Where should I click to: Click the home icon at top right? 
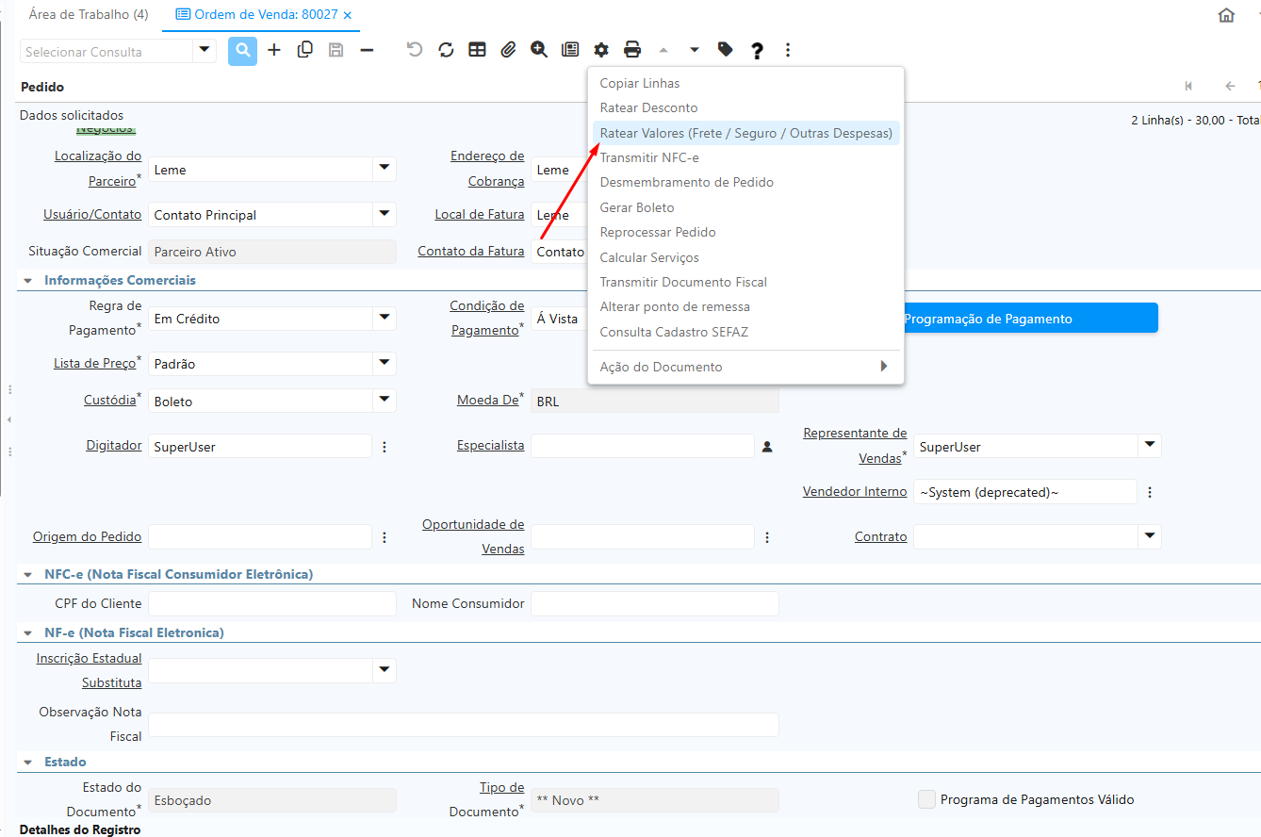tap(1226, 15)
